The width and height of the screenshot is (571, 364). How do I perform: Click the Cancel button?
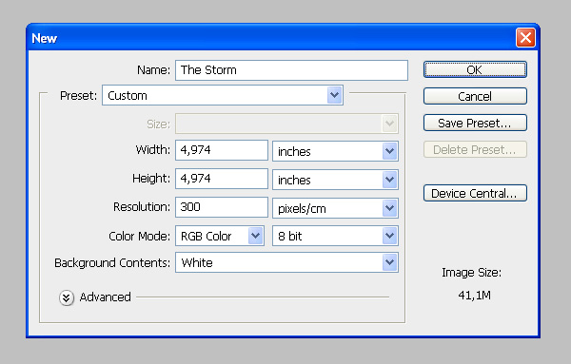(475, 96)
